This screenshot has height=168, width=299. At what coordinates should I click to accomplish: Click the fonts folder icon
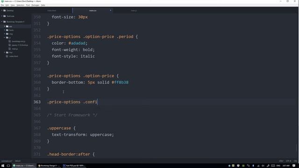tap(7, 30)
